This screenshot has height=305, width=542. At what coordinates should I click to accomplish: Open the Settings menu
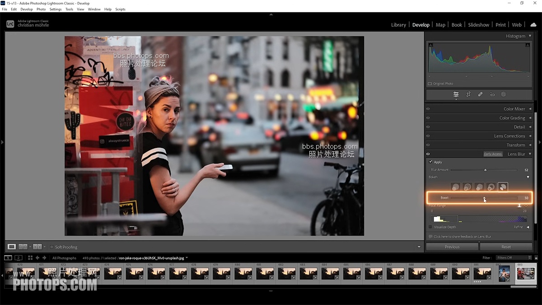pos(56,9)
